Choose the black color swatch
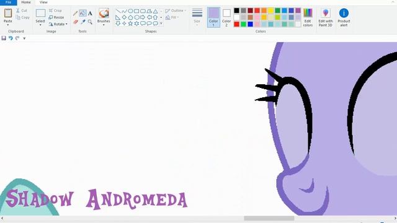 236,11
